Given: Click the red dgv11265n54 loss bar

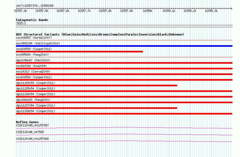Looking at the screenshot, I should (x=124, y=91).
